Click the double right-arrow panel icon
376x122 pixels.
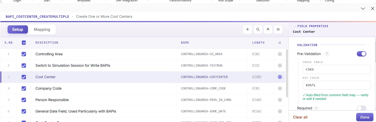278,29
